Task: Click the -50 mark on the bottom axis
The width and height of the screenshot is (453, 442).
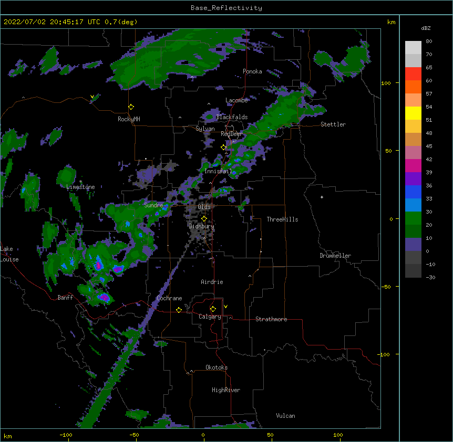Action: [x=134, y=435]
